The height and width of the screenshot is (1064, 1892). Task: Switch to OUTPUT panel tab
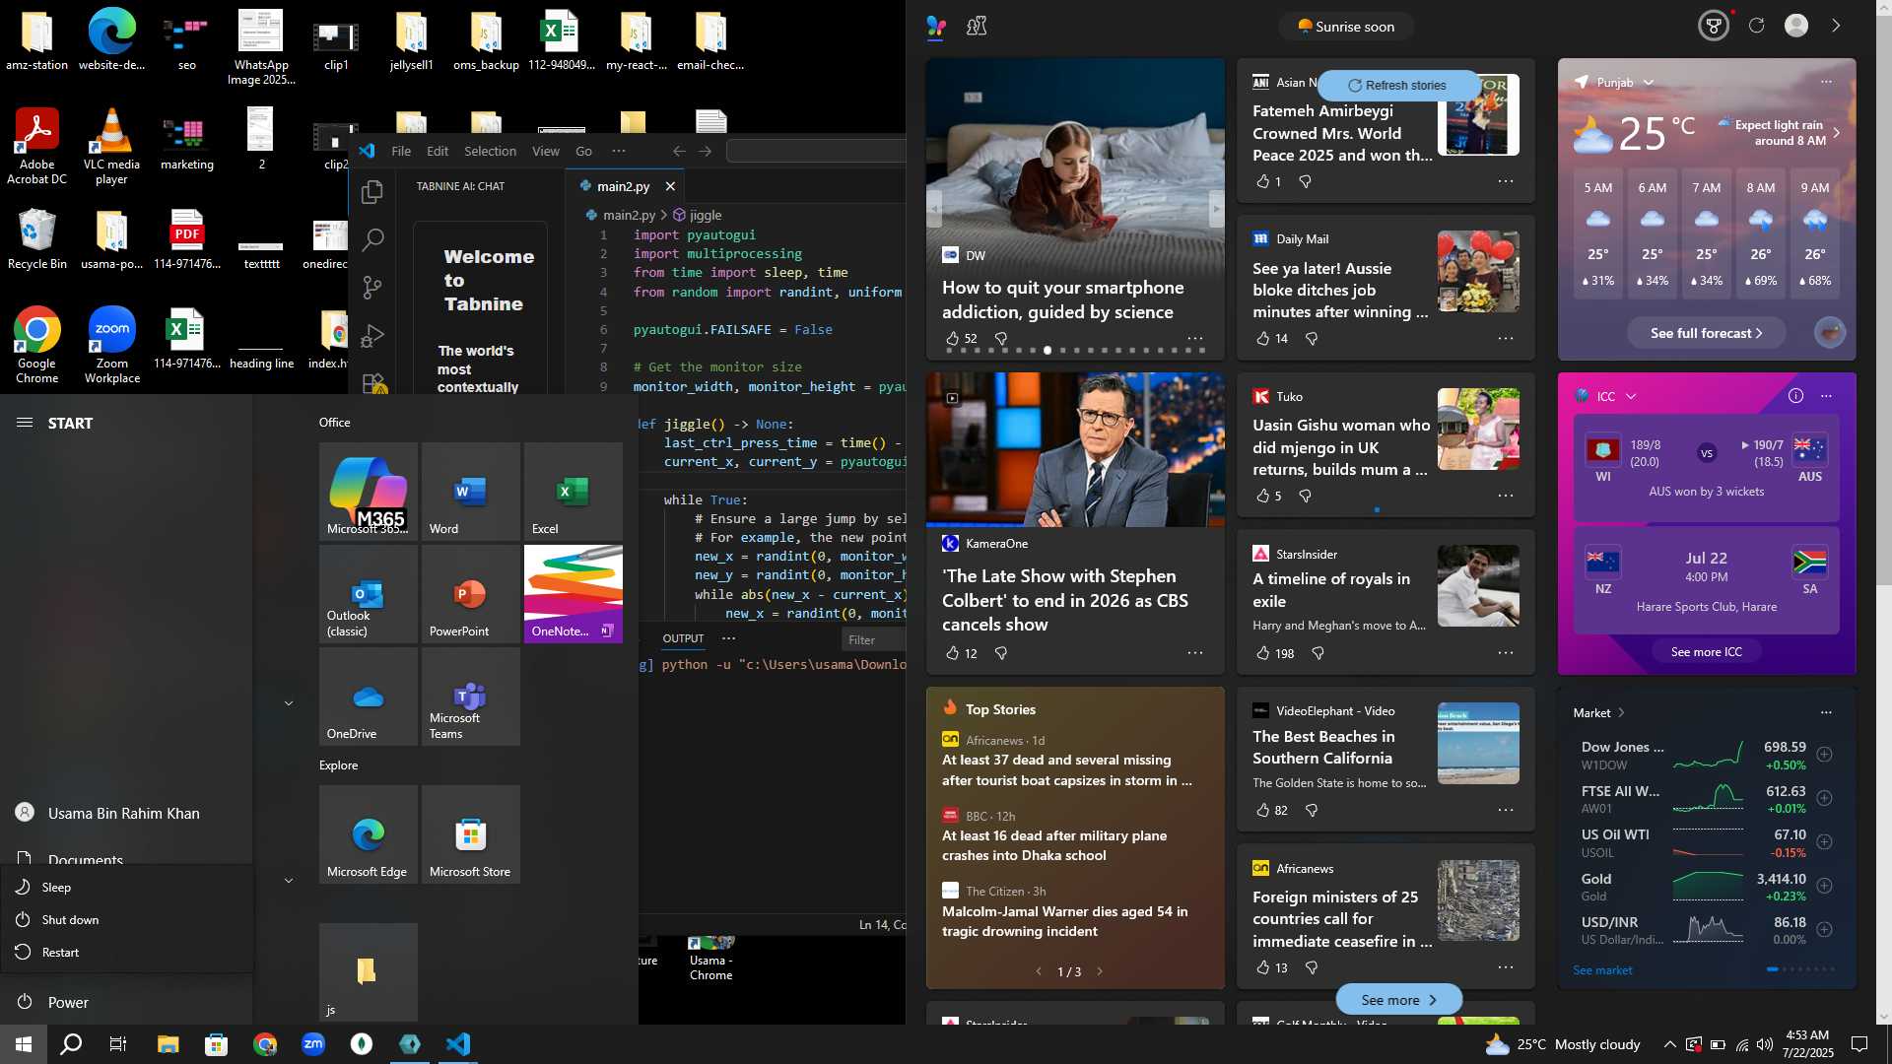click(683, 638)
